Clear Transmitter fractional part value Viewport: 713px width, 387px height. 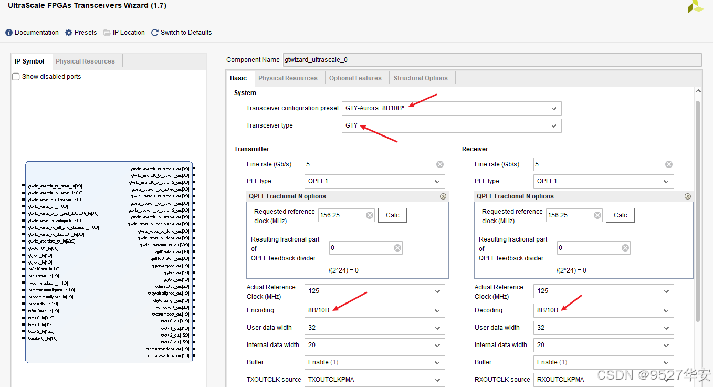pyautogui.click(x=397, y=248)
